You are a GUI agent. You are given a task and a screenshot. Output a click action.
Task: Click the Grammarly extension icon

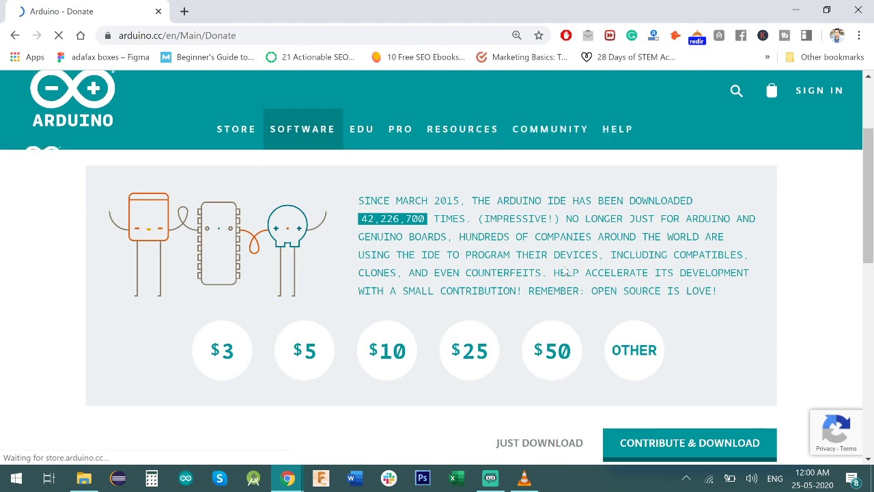pos(632,36)
